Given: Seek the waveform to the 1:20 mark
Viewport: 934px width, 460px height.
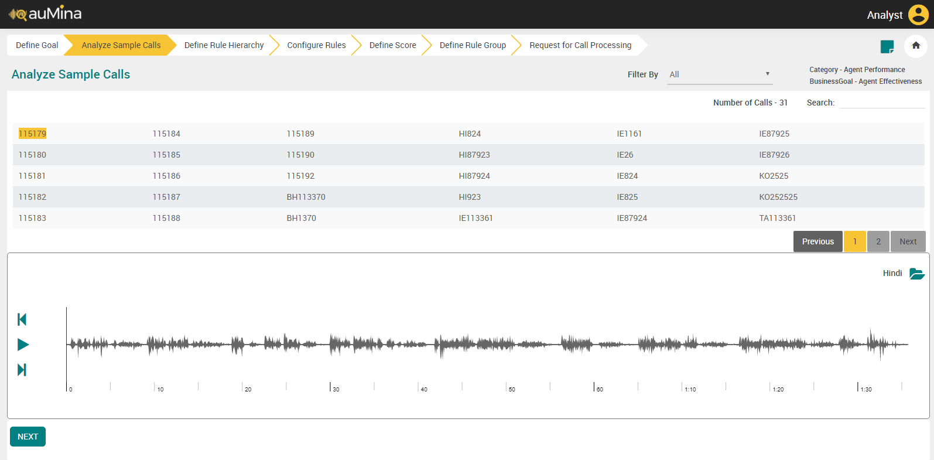Looking at the screenshot, I should (770, 345).
